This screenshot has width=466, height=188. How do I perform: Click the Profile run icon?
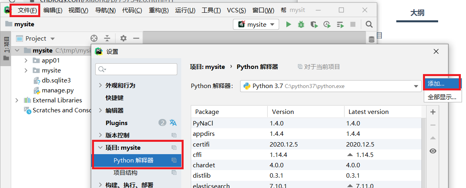pyautogui.click(x=327, y=24)
